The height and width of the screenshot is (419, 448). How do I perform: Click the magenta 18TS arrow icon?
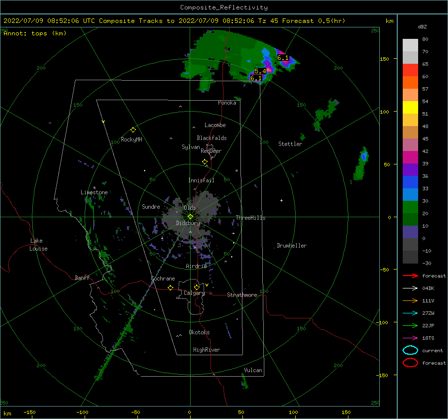(x=410, y=338)
